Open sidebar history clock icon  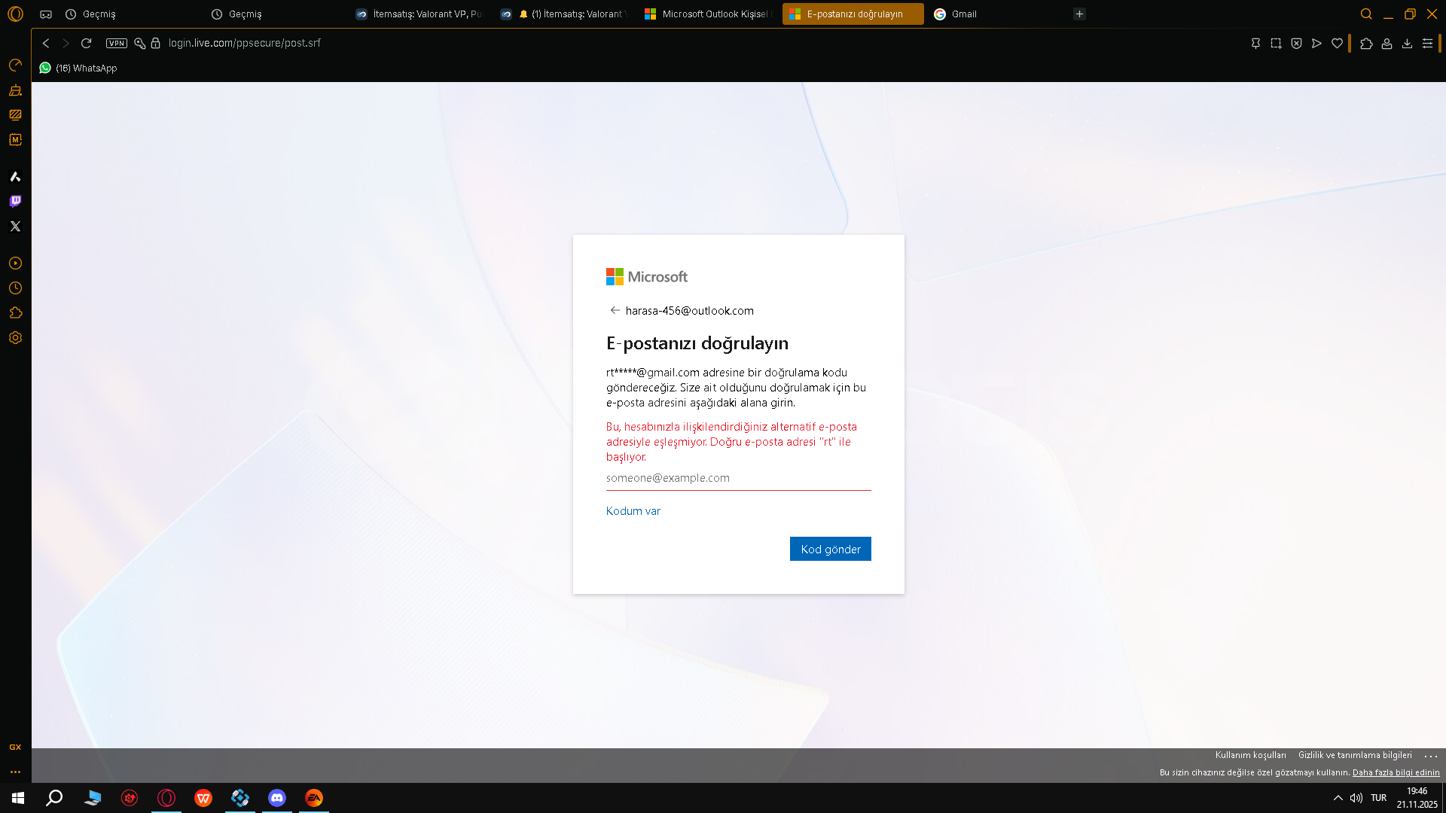click(x=15, y=288)
